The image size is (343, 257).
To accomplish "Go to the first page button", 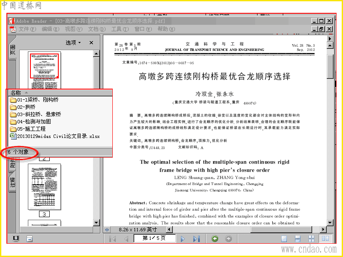I will [x=112, y=239].
